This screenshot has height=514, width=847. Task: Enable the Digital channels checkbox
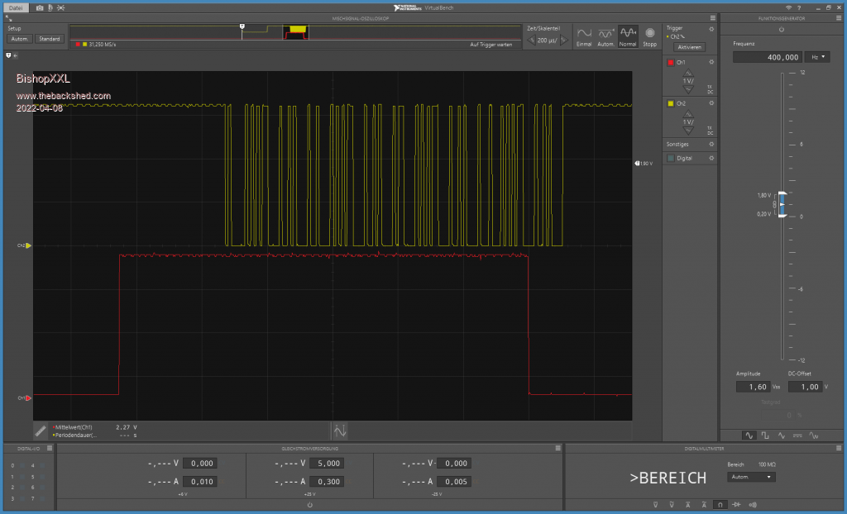(671, 157)
